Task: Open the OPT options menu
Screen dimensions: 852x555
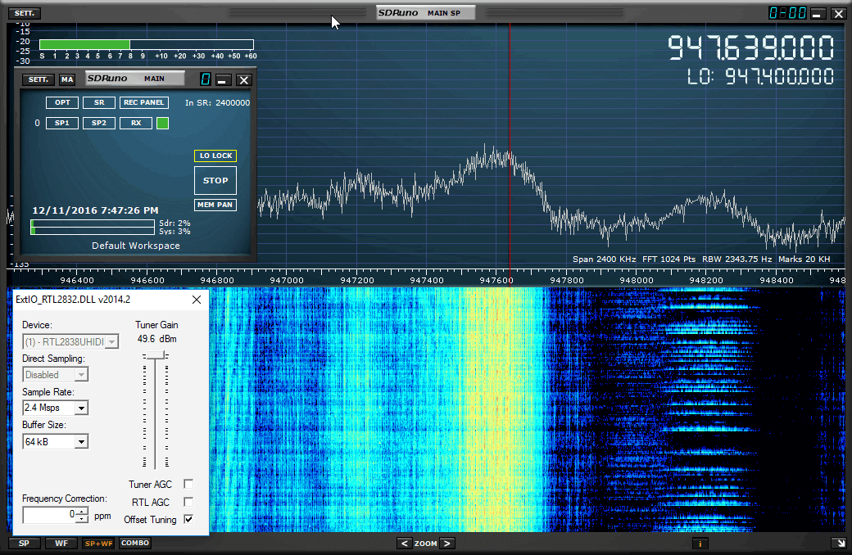Action: (x=62, y=102)
